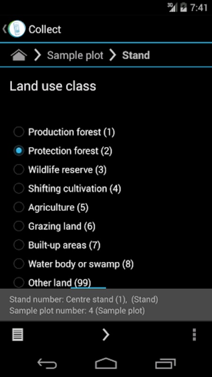Select Built-up areas (7) option
The image size is (212, 377).
[x=57, y=245]
